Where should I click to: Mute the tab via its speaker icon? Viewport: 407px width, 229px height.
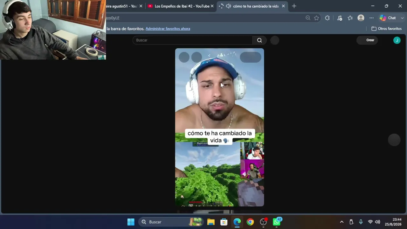click(x=228, y=6)
